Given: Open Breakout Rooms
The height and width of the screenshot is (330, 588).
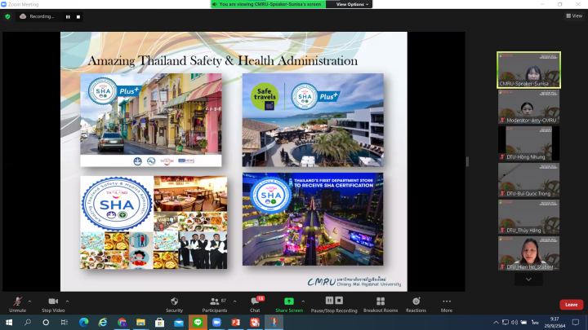Looking at the screenshot, I should tap(381, 305).
